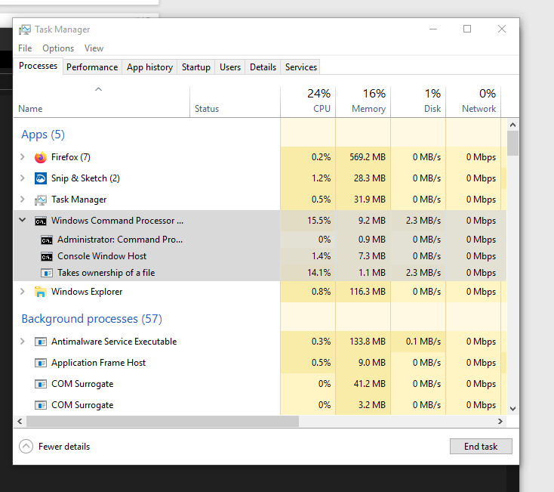The image size is (554, 492).
Task: Switch to the Performance tab
Action: [x=92, y=67]
